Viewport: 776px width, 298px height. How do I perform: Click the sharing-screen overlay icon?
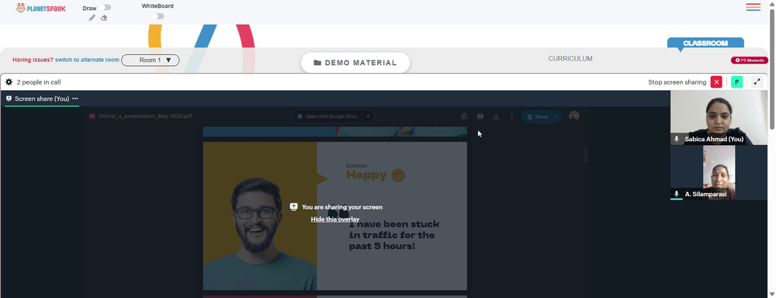[x=294, y=207]
